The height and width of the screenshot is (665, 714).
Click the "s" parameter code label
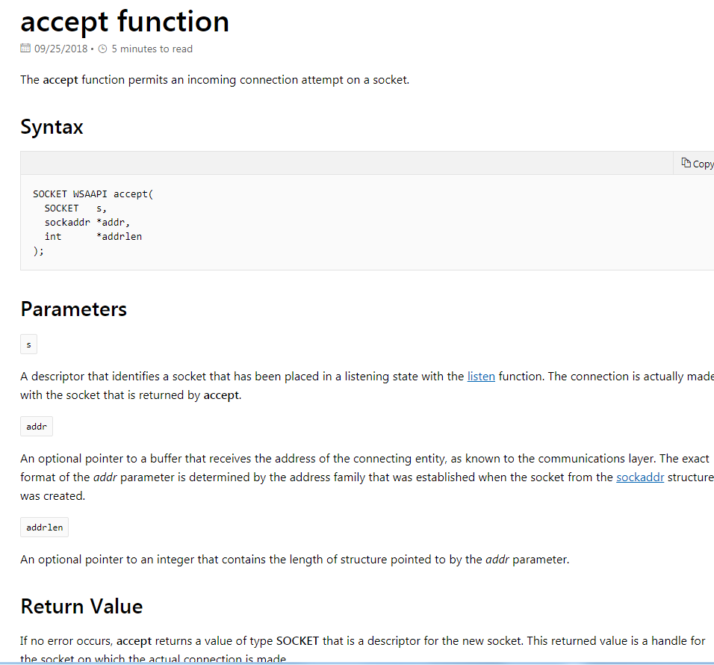[x=28, y=344]
